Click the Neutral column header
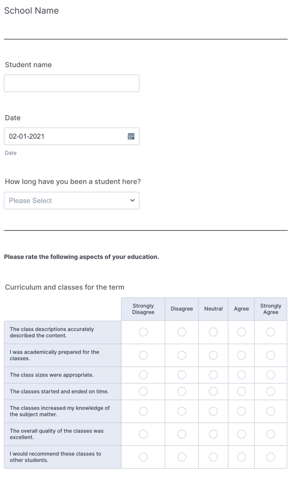Image resolution: width=294 pixels, height=477 pixels. [213, 309]
